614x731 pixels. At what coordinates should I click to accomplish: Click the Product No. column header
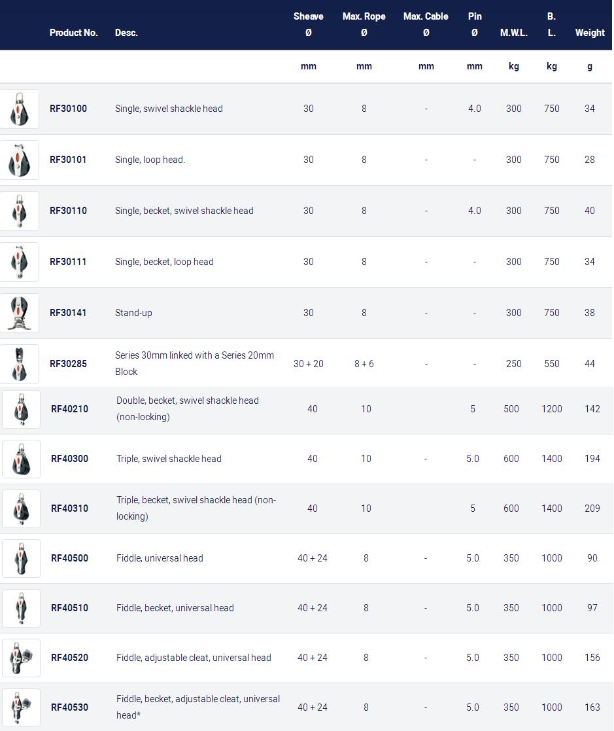[x=74, y=33]
